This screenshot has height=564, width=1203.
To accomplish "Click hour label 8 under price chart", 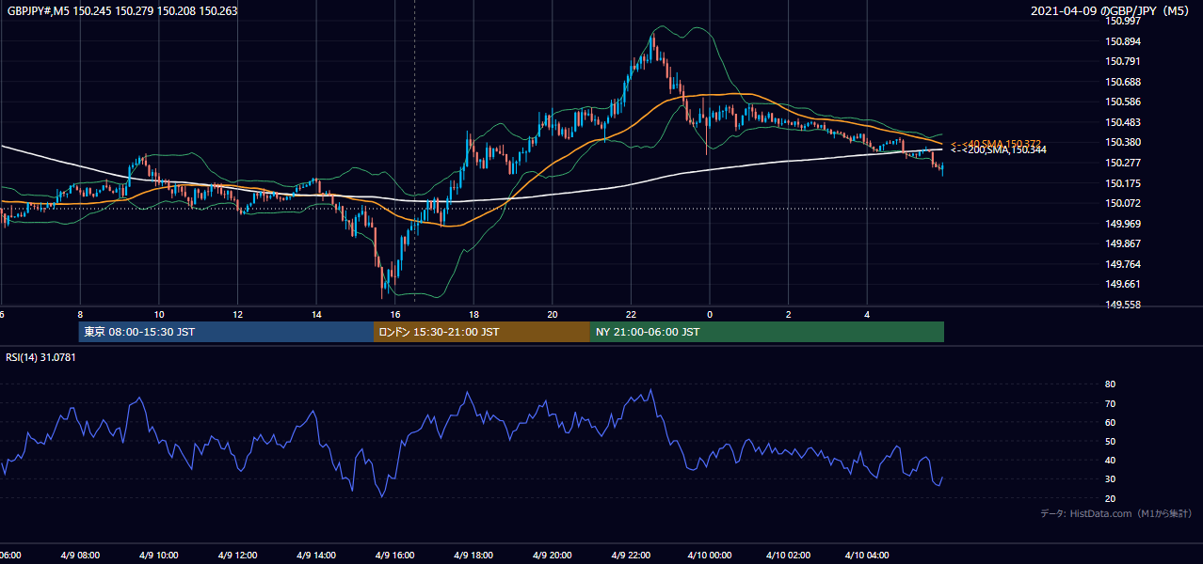I will pyautogui.click(x=80, y=315).
